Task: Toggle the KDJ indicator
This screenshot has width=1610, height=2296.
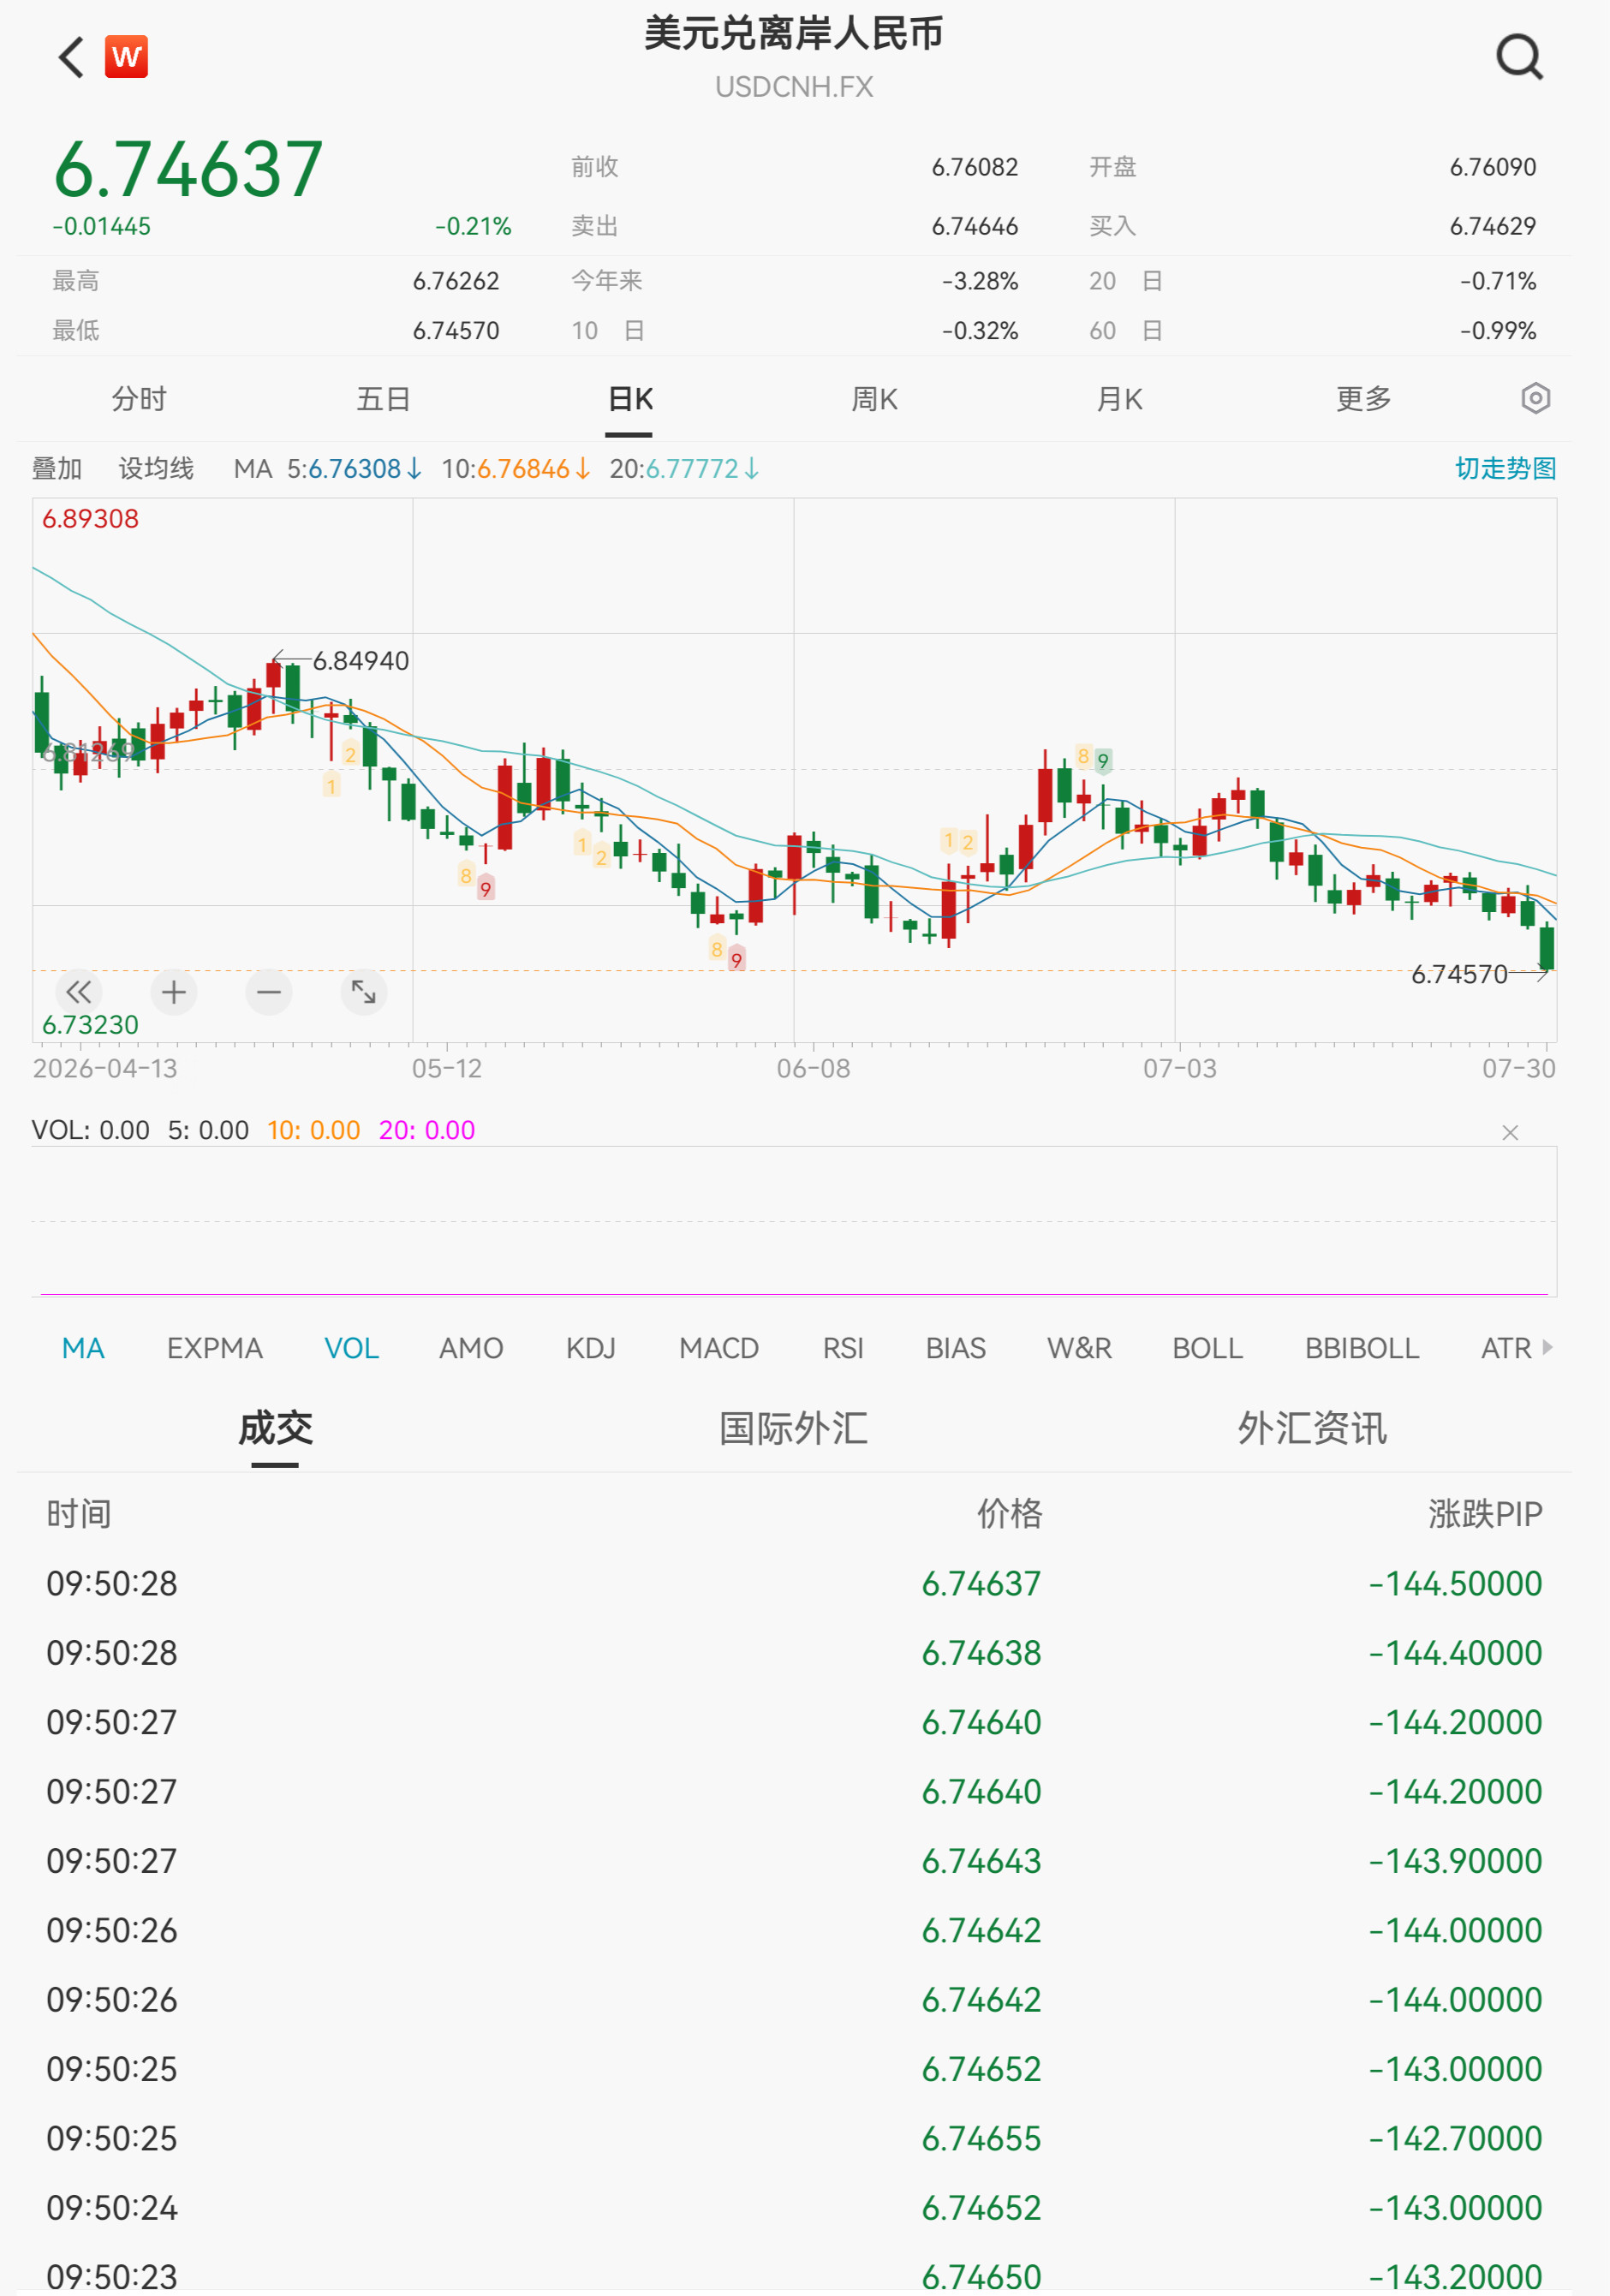Action: click(x=591, y=1348)
